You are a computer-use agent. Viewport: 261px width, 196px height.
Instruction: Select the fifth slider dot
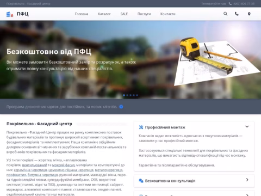point(137,95)
